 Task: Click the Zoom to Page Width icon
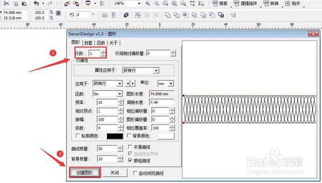tap(192, 3)
